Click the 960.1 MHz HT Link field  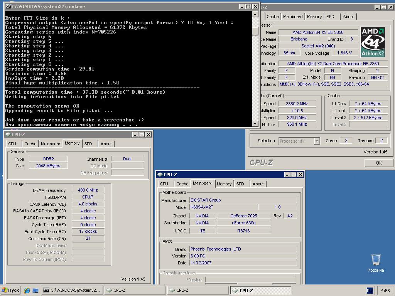click(297, 124)
